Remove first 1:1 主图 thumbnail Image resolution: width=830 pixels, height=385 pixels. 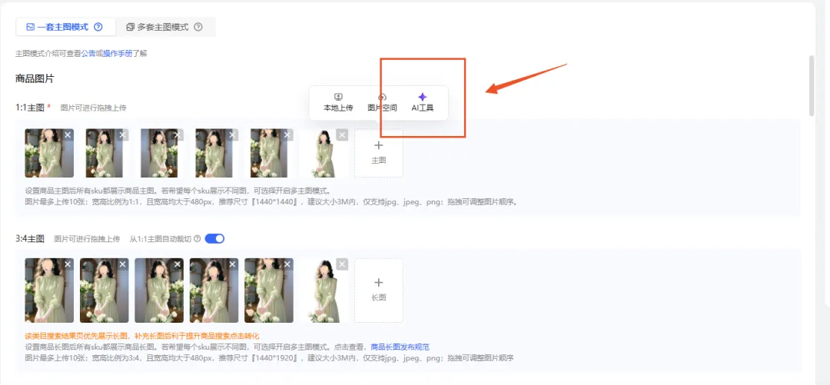tap(68, 135)
